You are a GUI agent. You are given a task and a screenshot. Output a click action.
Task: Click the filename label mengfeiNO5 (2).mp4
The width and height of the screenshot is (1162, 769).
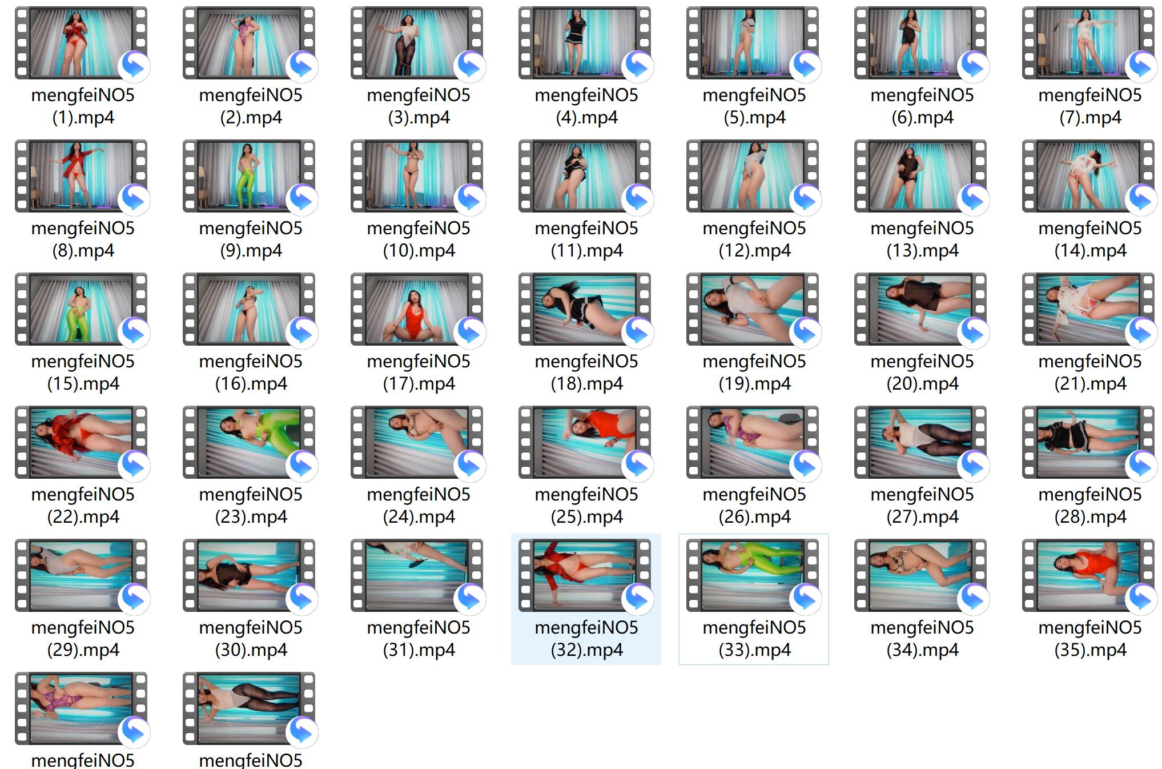click(x=251, y=106)
